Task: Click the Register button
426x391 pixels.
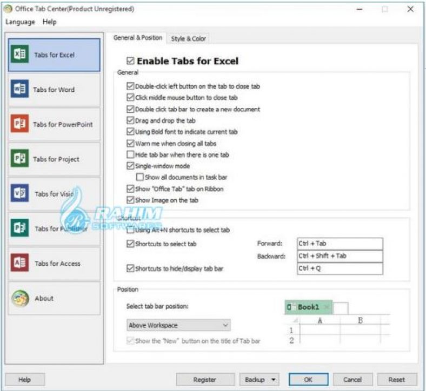Action: tap(205, 379)
